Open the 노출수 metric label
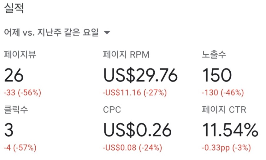The image size is (266, 160). coord(214,55)
